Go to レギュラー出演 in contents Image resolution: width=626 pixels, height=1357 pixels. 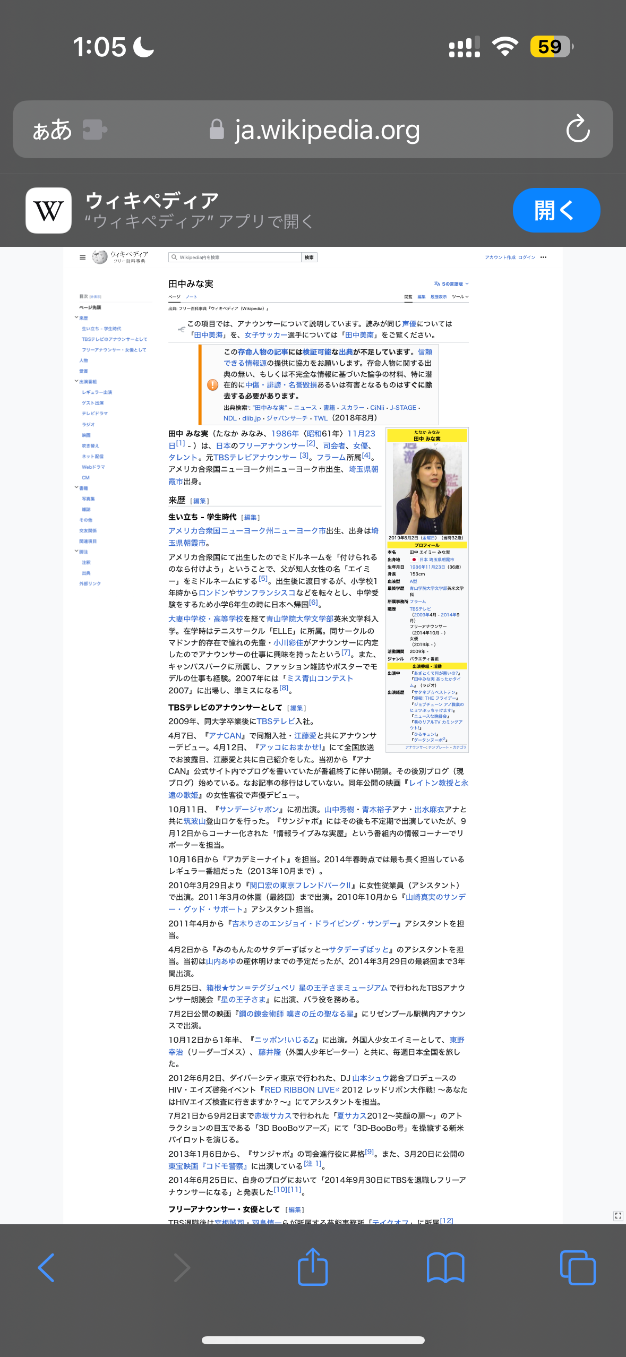tap(97, 392)
